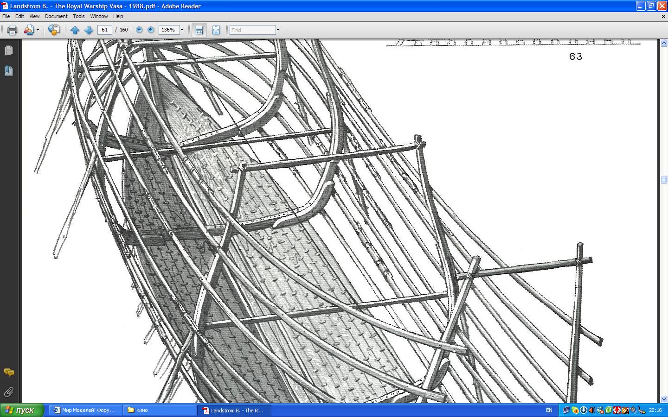
Task: Switch to Мир Моделей forum taskbar button
Action: point(86,410)
